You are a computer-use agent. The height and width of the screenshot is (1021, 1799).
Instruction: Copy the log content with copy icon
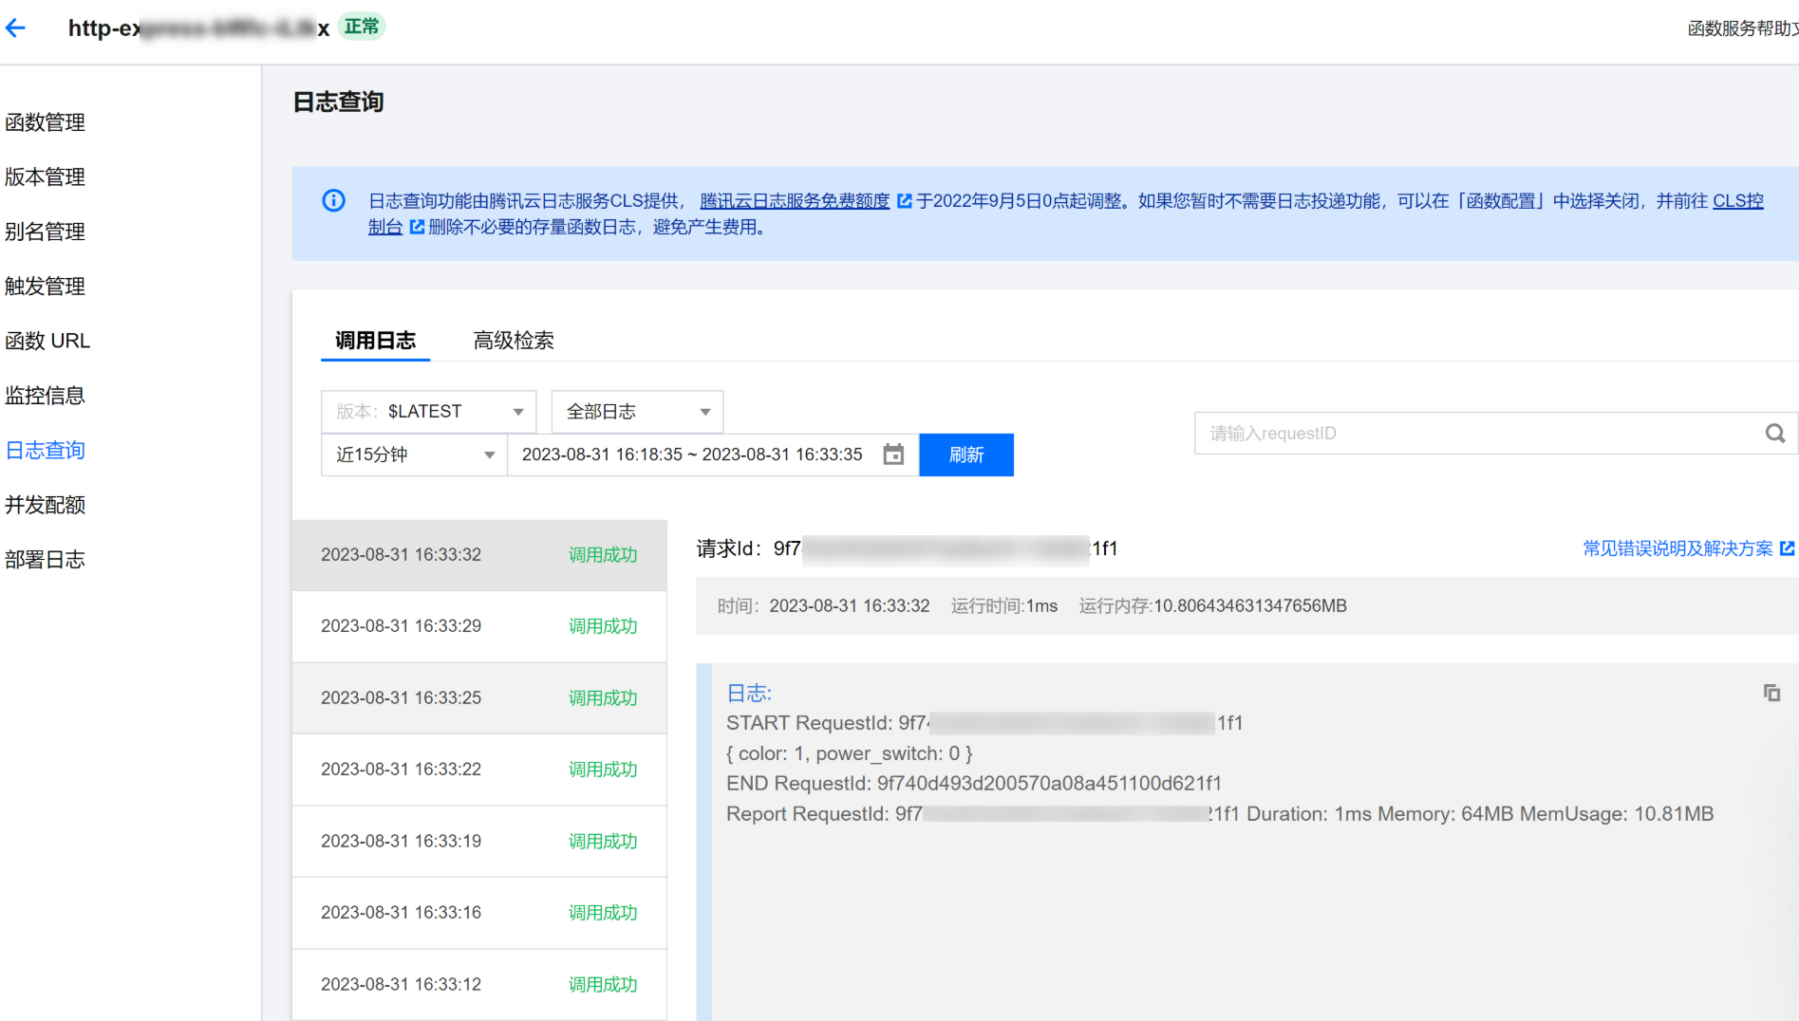click(x=1771, y=693)
